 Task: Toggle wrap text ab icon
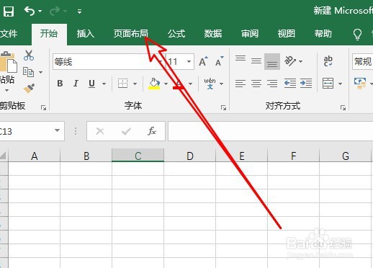pyautogui.click(x=328, y=61)
